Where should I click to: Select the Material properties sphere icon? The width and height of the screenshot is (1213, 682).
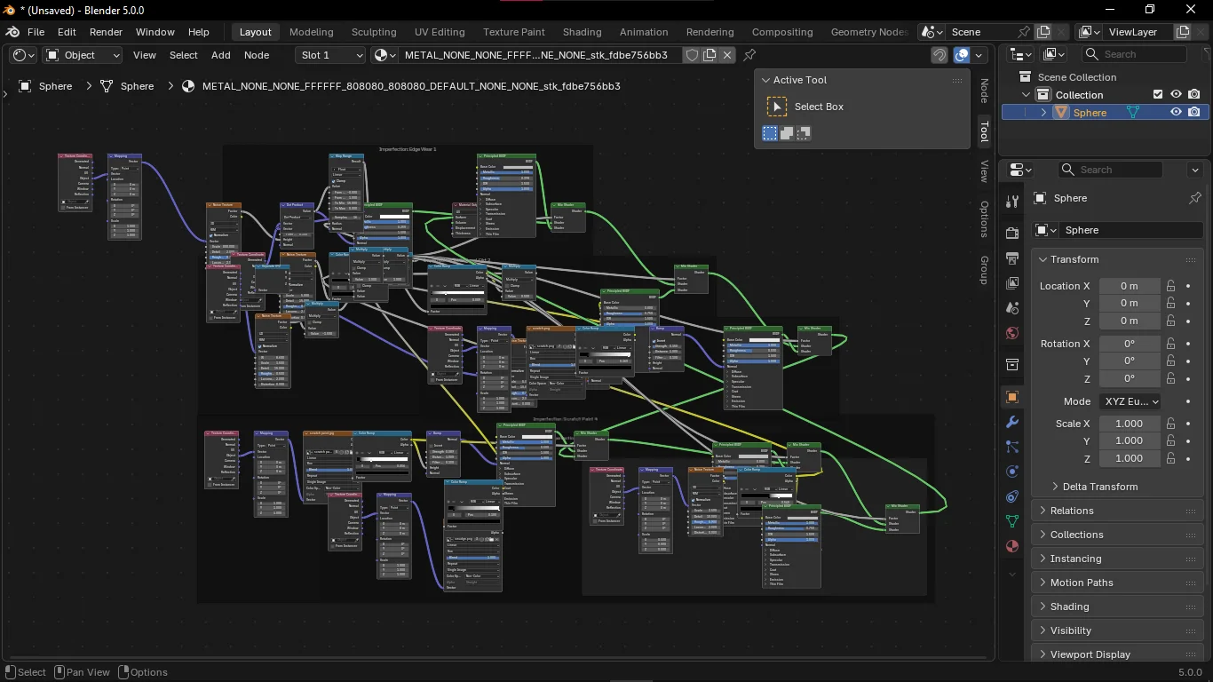tap(1011, 546)
